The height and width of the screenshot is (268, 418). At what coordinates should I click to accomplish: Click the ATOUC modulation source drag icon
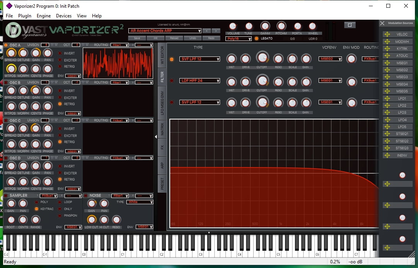(387, 55)
